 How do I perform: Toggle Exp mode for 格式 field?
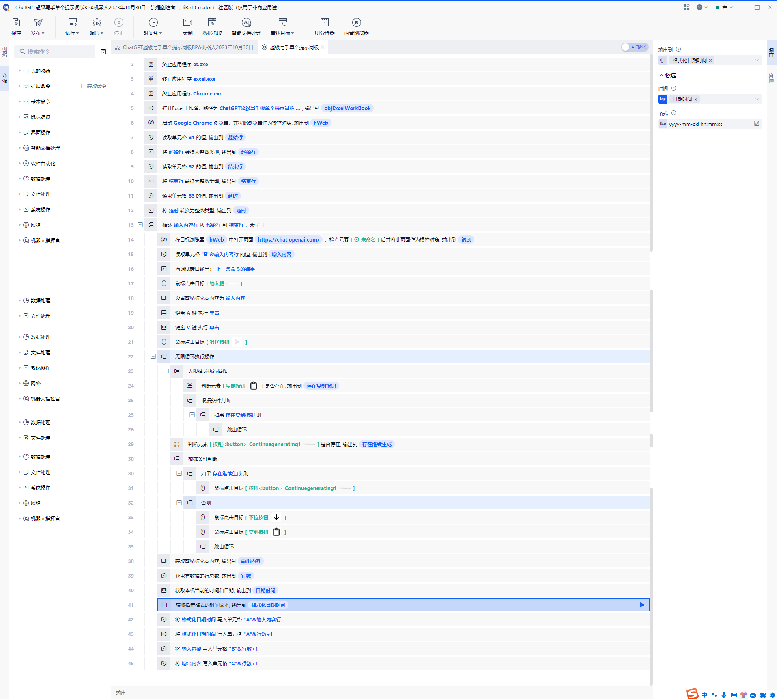pyautogui.click(x=663, y=124)
